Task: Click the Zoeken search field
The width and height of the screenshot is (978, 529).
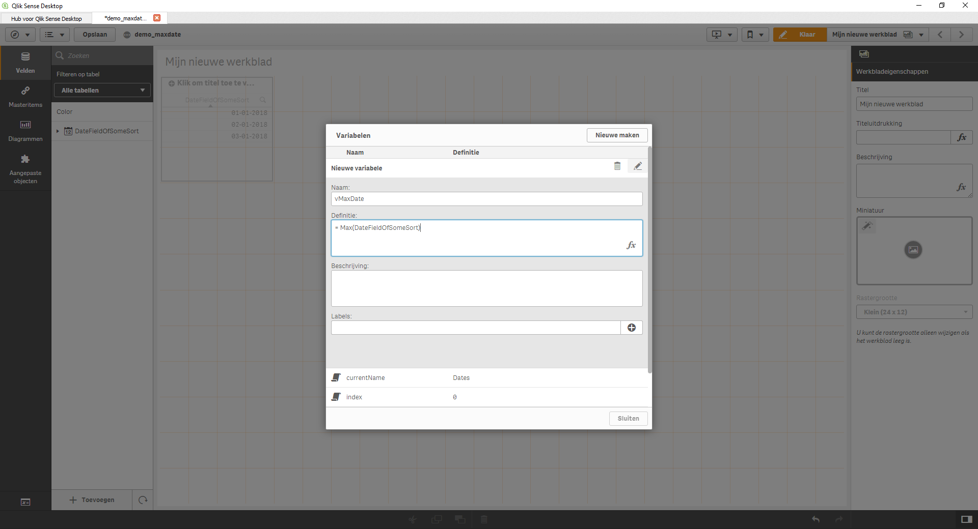Action: (102, 55)
